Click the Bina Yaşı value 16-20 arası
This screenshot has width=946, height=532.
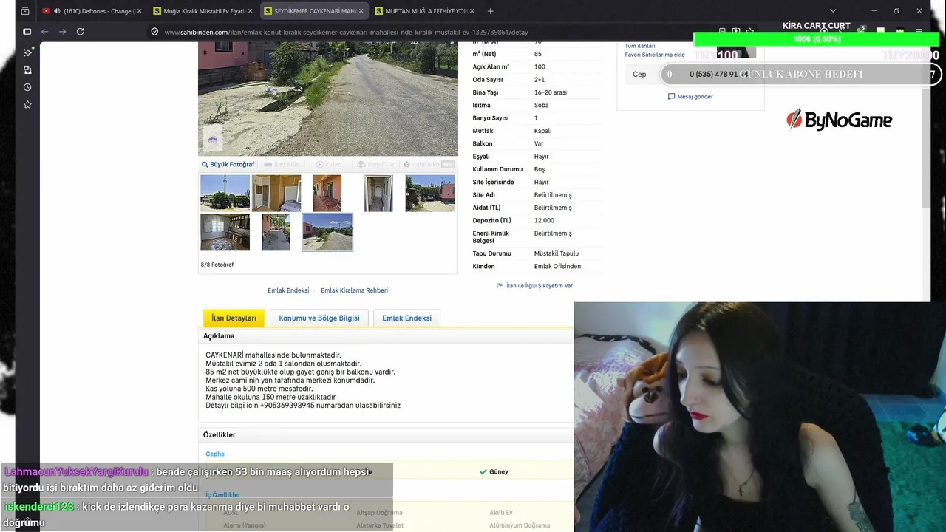click(551, 92)
